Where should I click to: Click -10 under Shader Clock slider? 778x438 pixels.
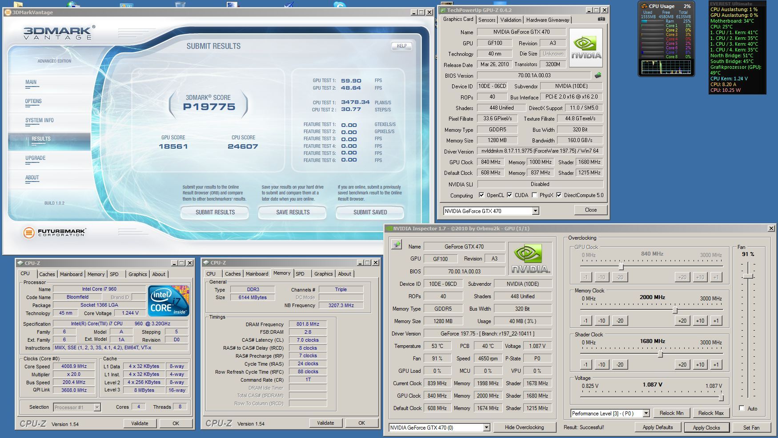[x=602, y=364]
